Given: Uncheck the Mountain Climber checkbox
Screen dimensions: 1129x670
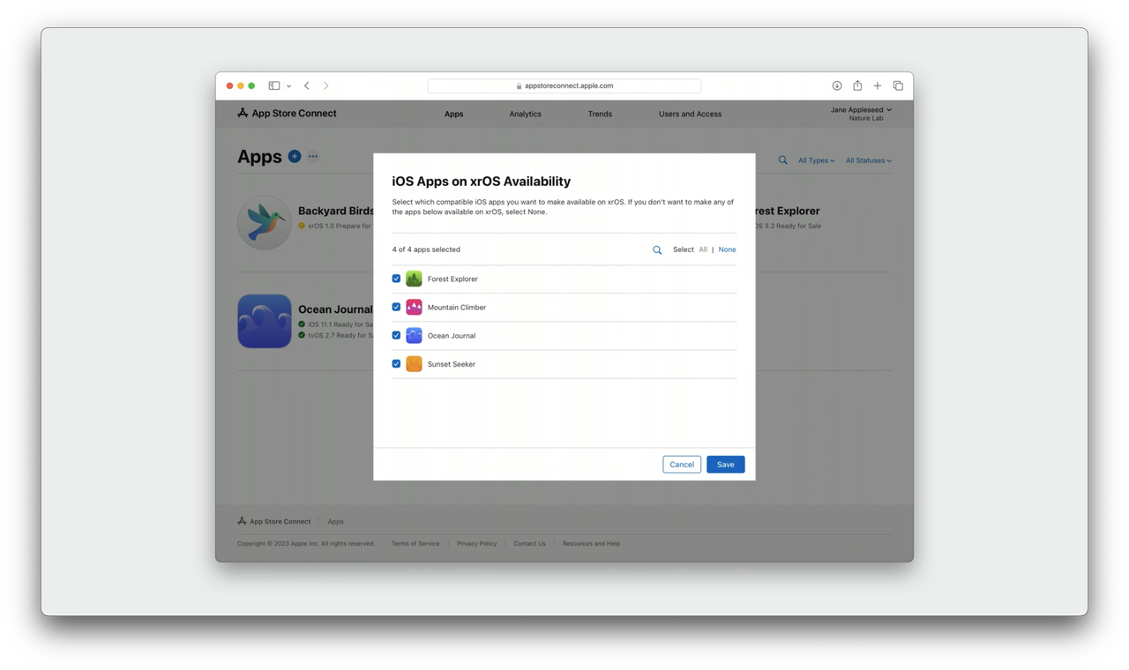Looking at the screenshot, I should 396,307.
